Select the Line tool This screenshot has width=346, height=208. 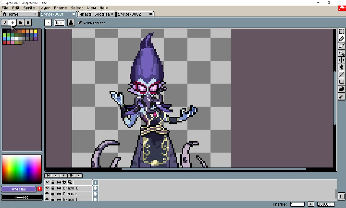[x=342, y=74]
